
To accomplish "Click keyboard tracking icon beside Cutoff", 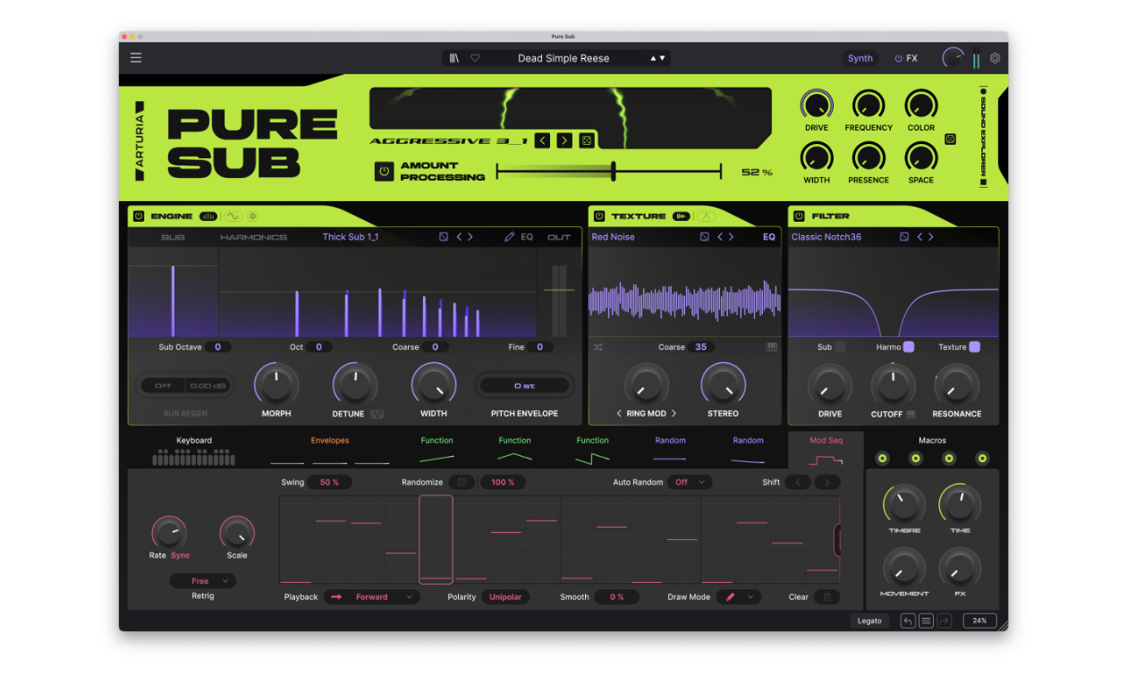I will (x=911, y=414).
